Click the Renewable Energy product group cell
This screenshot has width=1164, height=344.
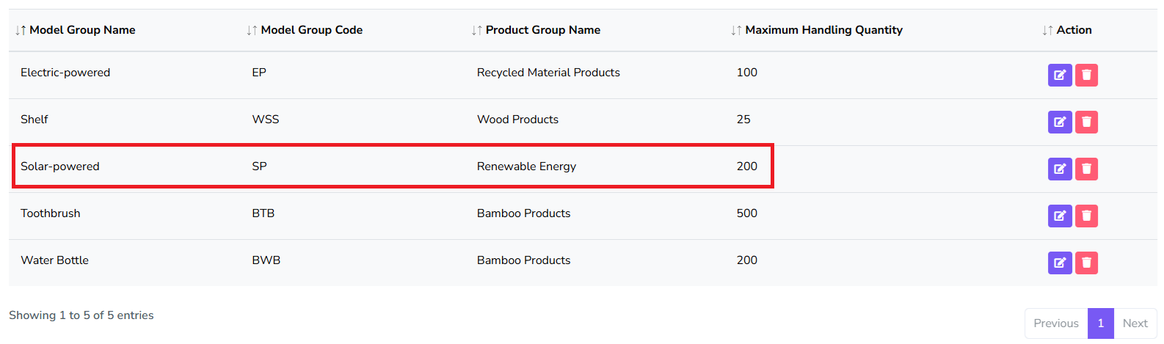pyautogui.click(x=526, y=166)
